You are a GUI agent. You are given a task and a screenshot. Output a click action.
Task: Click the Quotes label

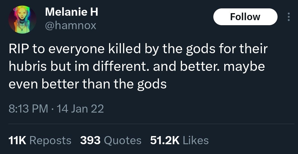(123, 140)
